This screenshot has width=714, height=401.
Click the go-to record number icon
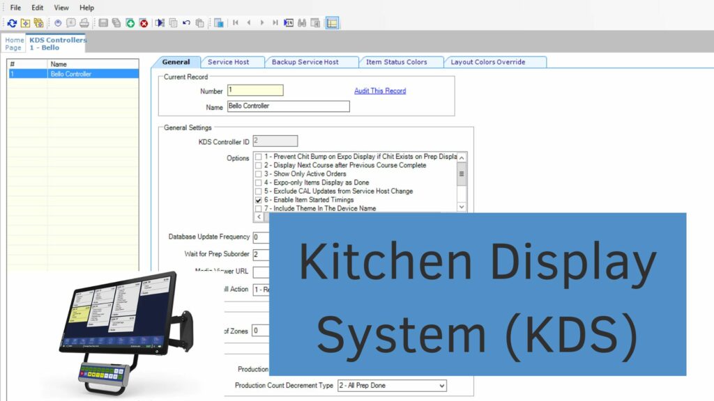pyautogui.click(x=289, y=23)
